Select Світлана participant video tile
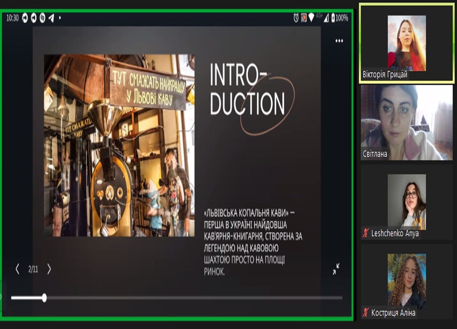This screenshot has height=329, width=457. (407, 122)
